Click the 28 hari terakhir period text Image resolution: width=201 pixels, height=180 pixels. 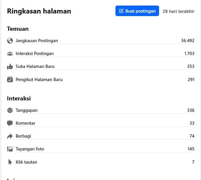(x=178, y=11)
